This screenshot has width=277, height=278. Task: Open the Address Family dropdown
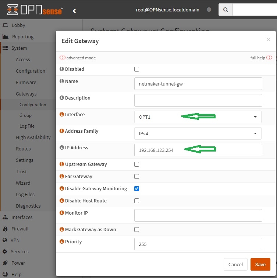click(198, 133)
